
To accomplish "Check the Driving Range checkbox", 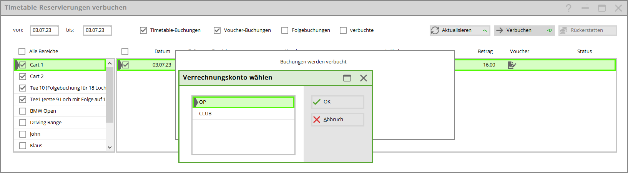I will pyautogui.click(x=23, y=123).
